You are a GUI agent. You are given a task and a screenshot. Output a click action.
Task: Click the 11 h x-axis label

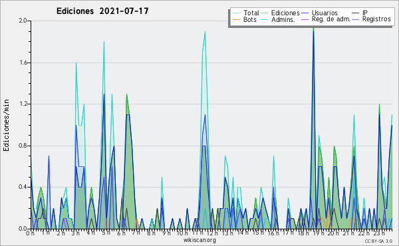click(198, 233)
